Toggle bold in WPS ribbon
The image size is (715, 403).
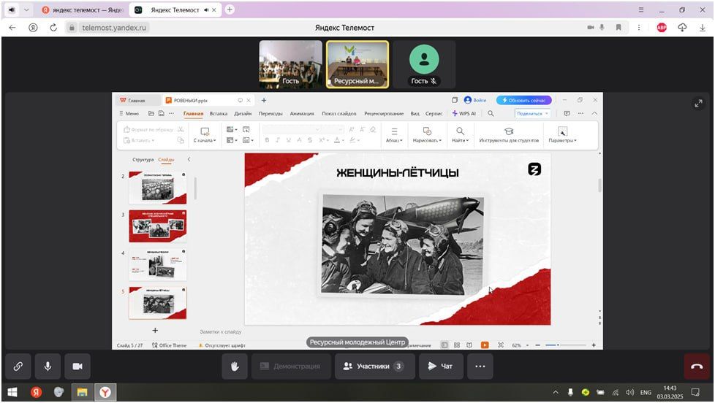coord(268,140)
